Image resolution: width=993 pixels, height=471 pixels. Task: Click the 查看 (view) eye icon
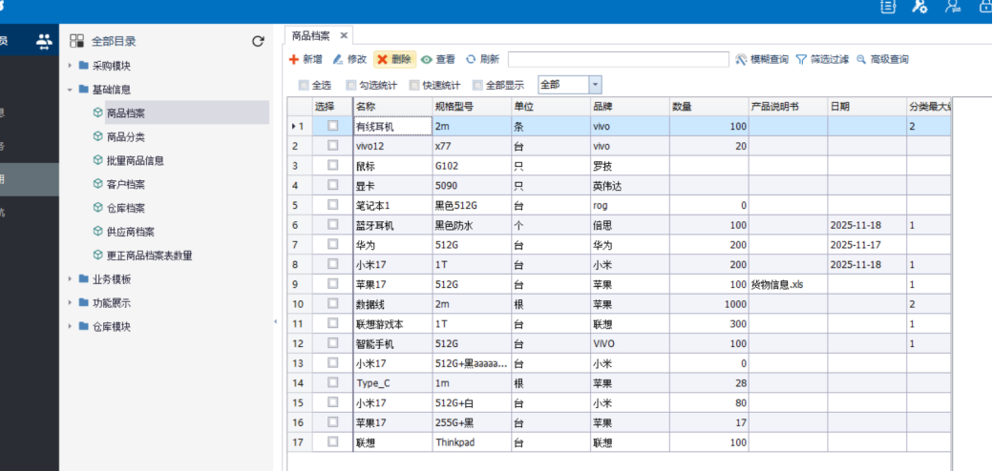tap(427, 59)
